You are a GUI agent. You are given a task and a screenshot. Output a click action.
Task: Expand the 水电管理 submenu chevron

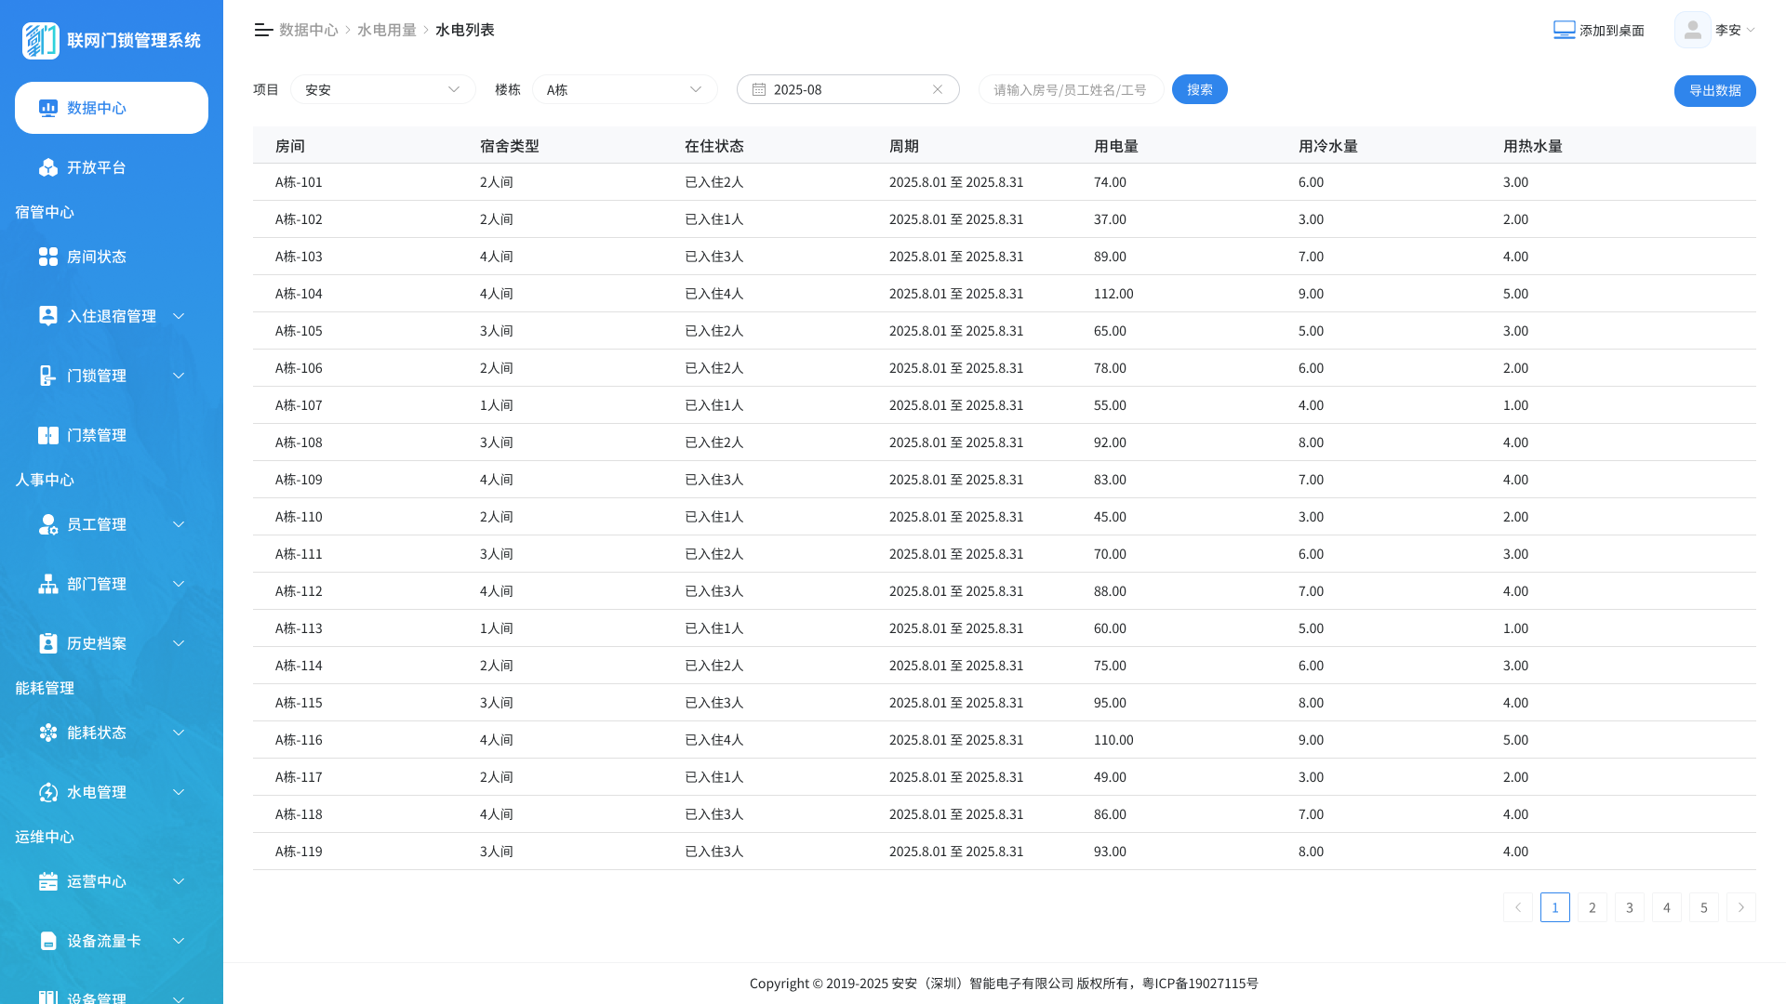coord(179,792)
